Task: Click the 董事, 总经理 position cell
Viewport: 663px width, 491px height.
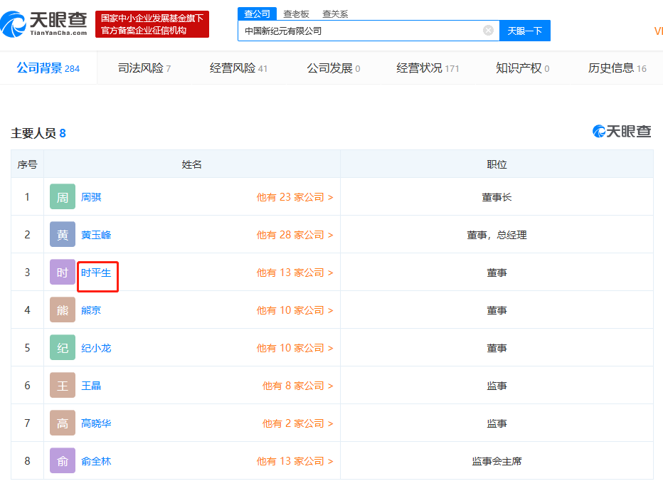Action: 497,235
